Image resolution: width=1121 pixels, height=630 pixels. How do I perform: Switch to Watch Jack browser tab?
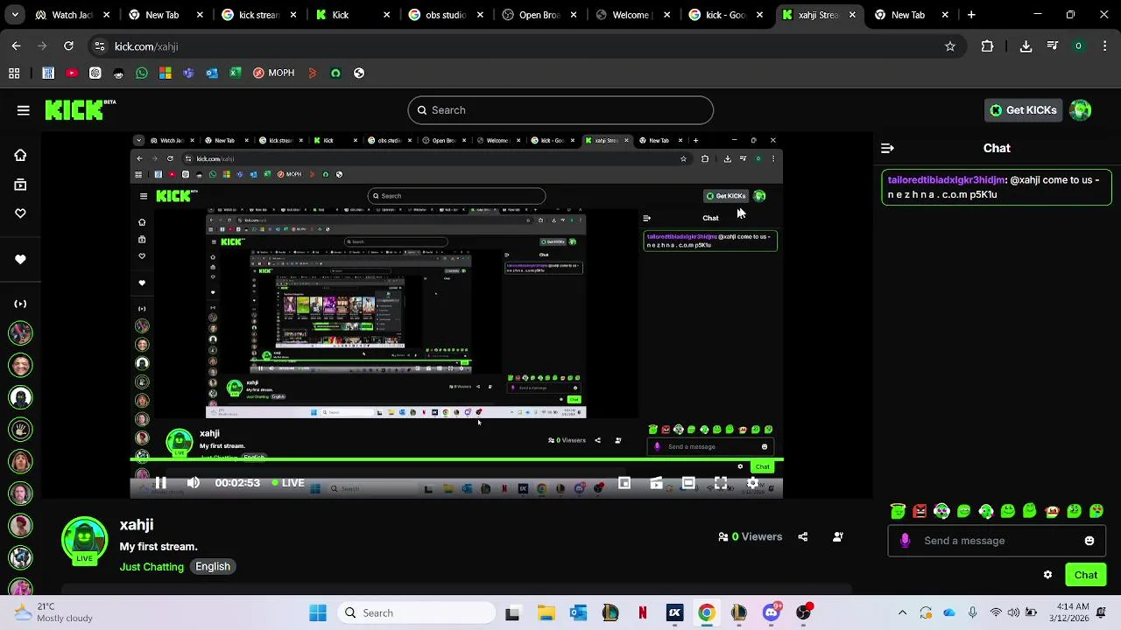coord(72,15)
